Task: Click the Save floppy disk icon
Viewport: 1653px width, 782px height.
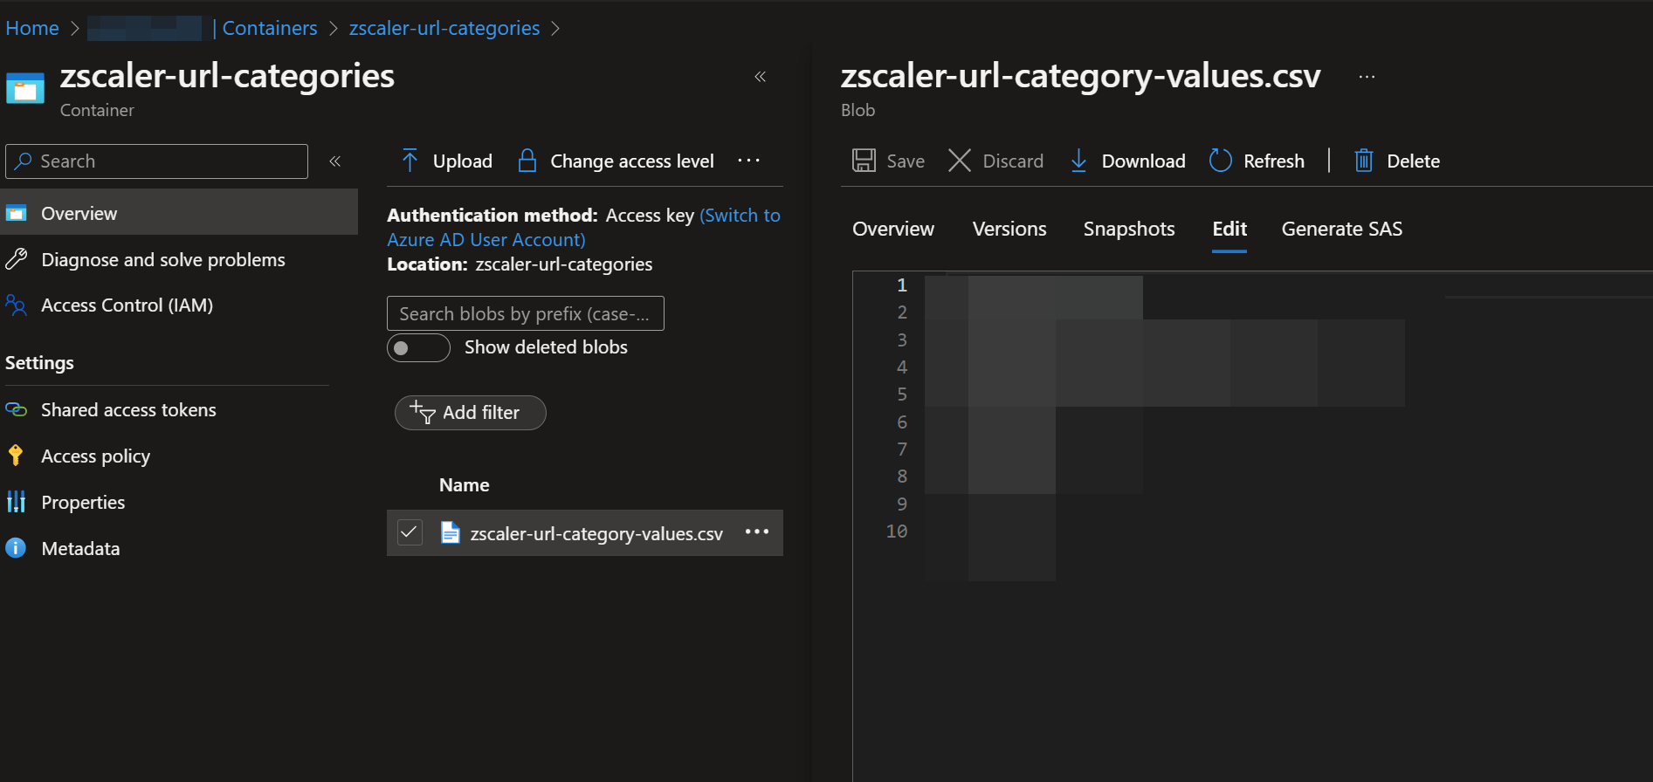Action: pos(864,161)
